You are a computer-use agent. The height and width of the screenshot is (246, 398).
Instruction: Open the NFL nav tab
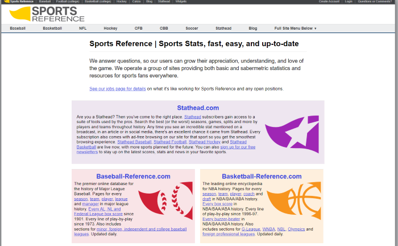pos(83,28)
